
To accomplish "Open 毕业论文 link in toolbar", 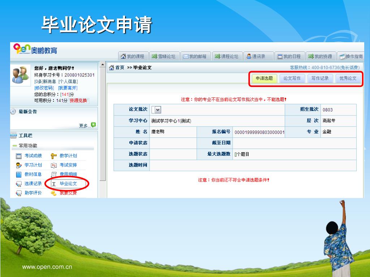I will [68, 184].
